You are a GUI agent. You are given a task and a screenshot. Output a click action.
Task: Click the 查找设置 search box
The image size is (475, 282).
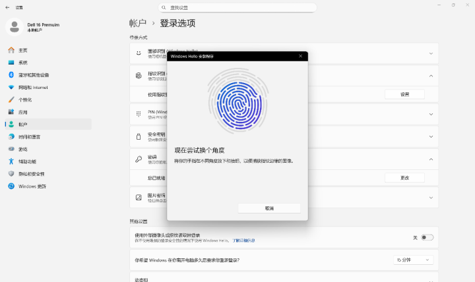pyautogui.click(x=237, y=7)
